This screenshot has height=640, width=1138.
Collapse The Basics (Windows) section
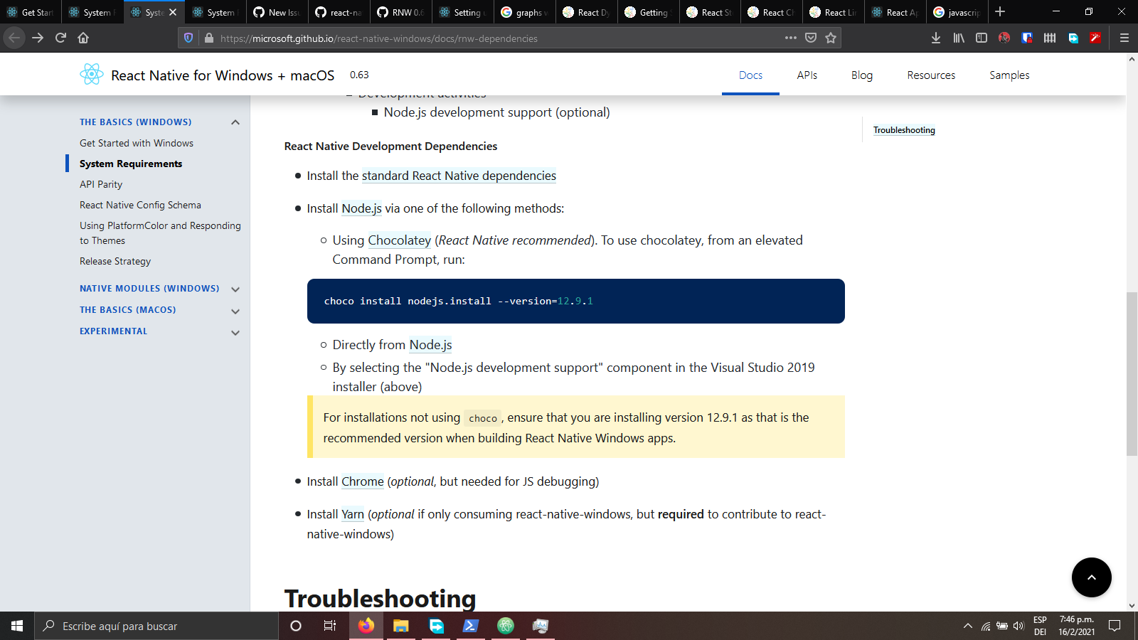coord(235,122)
